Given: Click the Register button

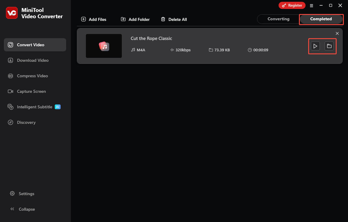Looking at the screenshot, I should pos(292,5).
